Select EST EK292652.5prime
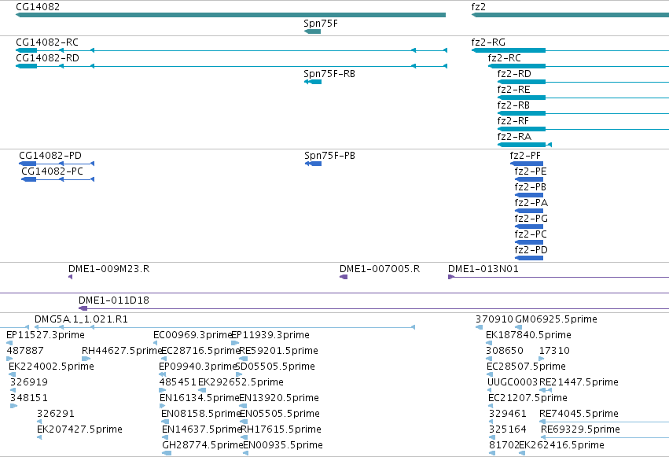The height and width of the screenshot is (457, 669). click(x=202, y=390)
